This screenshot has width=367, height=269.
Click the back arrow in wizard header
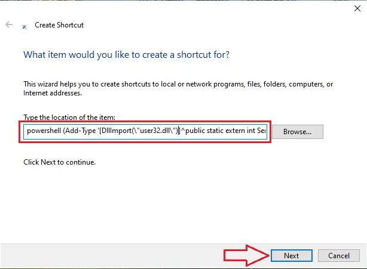[x=9, y=25]
